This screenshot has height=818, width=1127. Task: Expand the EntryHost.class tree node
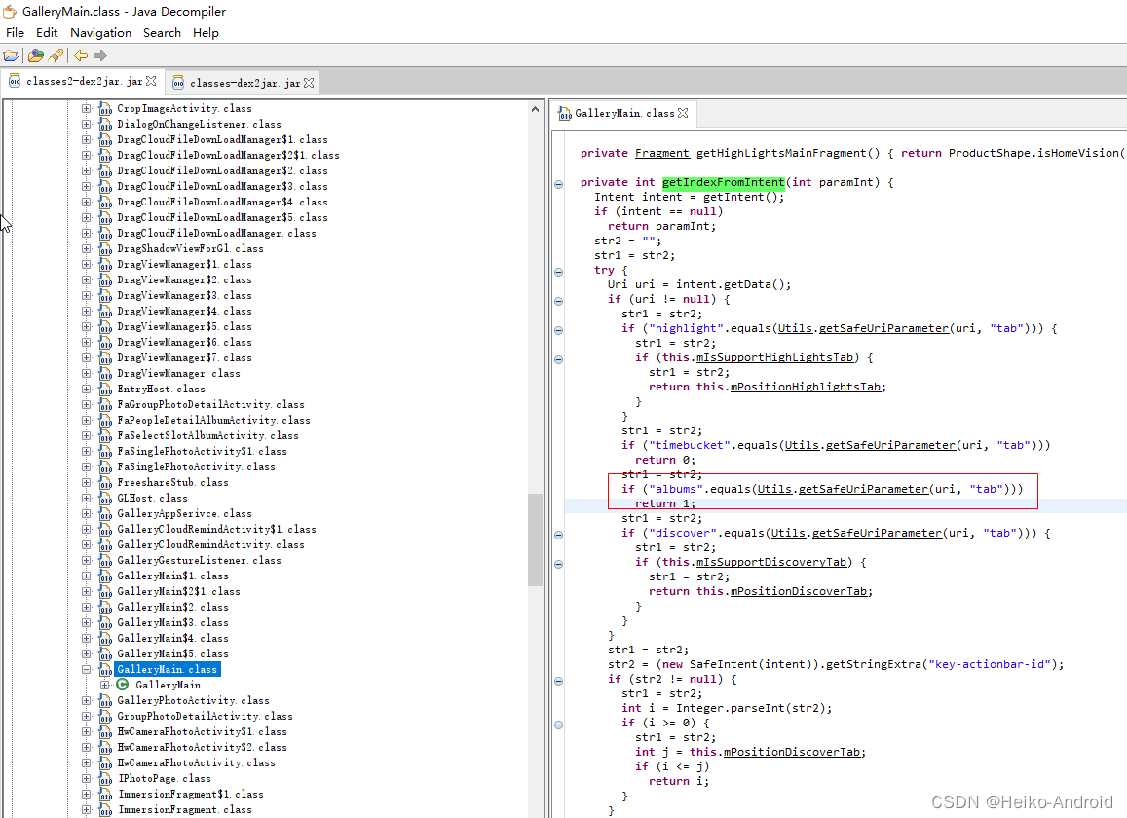(87, 390)
